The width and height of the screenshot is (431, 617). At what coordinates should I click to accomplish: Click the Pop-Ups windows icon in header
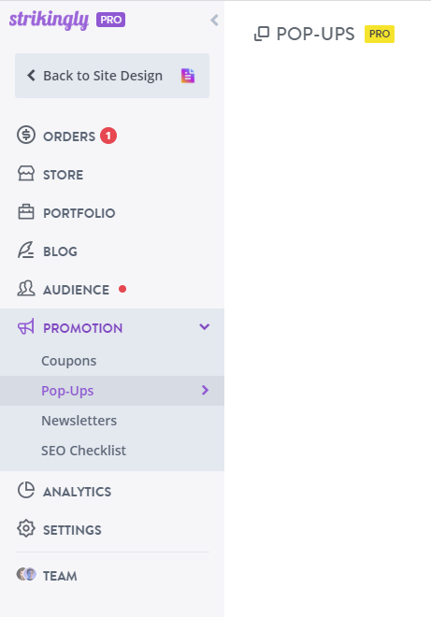[262, 34]
